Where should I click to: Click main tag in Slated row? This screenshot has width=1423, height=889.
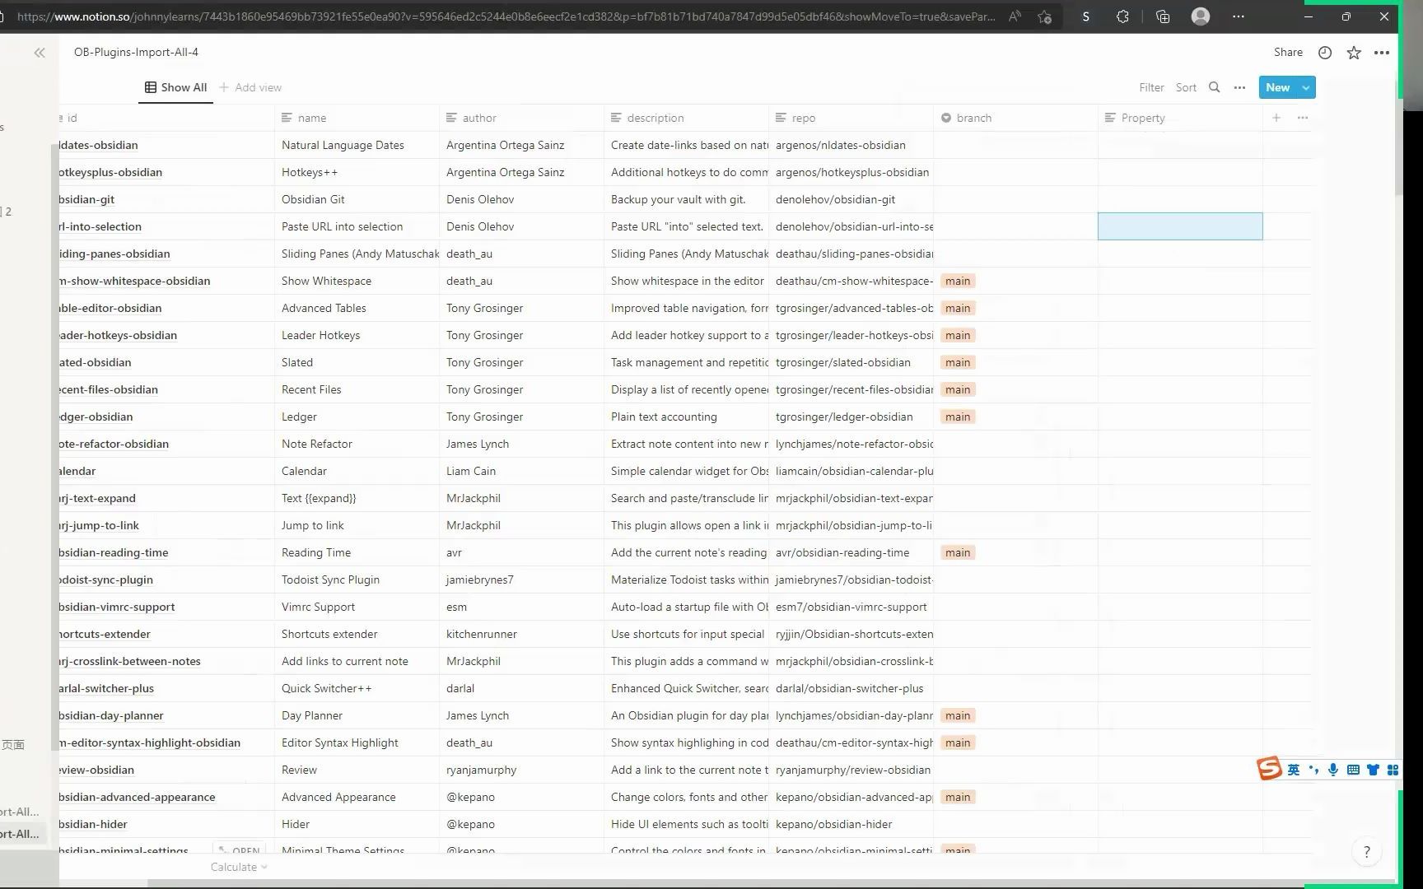[958, 362]
